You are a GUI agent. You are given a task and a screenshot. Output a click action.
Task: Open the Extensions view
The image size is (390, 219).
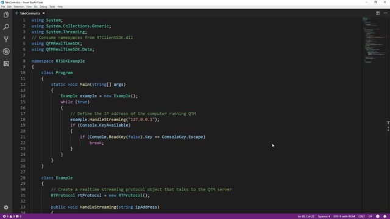[x=6, y=63]
